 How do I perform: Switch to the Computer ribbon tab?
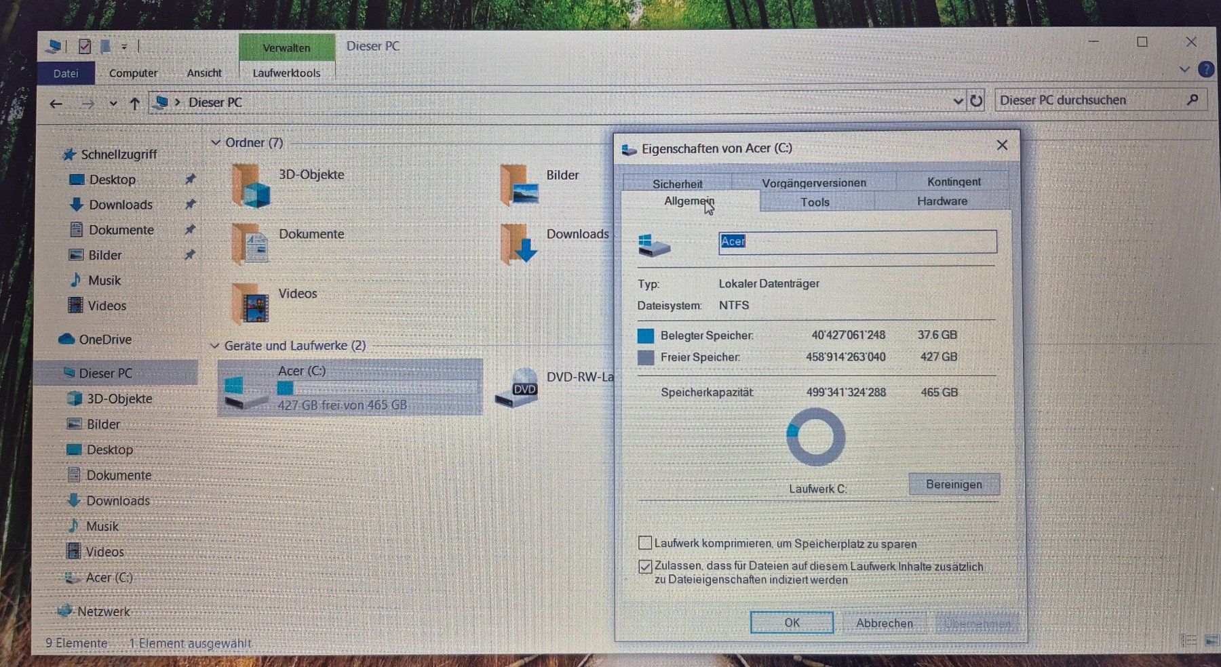(x=133, y=73)
